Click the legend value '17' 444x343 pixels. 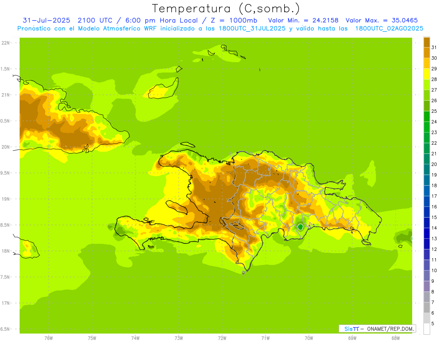pos(434,196)
